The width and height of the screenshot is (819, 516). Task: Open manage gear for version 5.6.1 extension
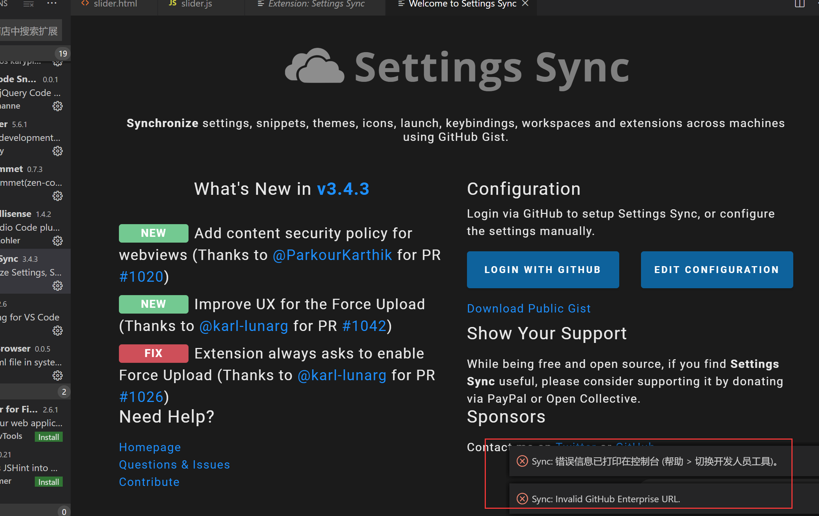click(58, 151)
